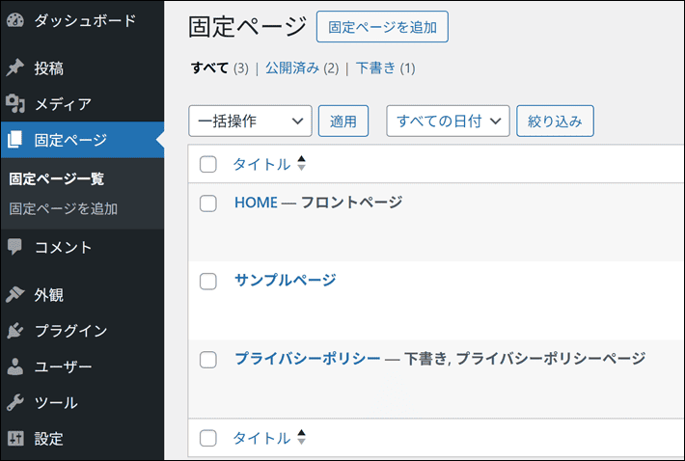Expand the すべての日付 date filter dropdown
Viewport: 685px width, 461px height.
click(448, 122)
